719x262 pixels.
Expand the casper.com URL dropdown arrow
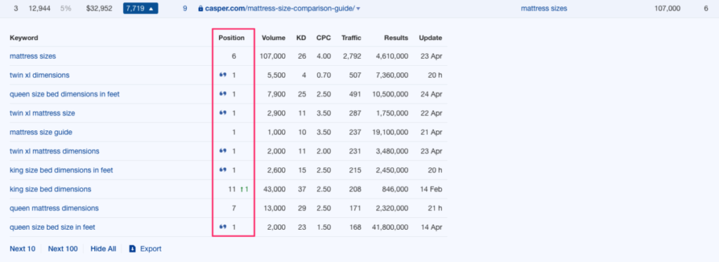click(x=358, y=8)
